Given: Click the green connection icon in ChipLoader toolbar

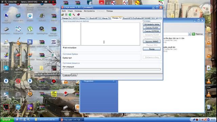Looking at the screenshot, I should tap(70, 15).
